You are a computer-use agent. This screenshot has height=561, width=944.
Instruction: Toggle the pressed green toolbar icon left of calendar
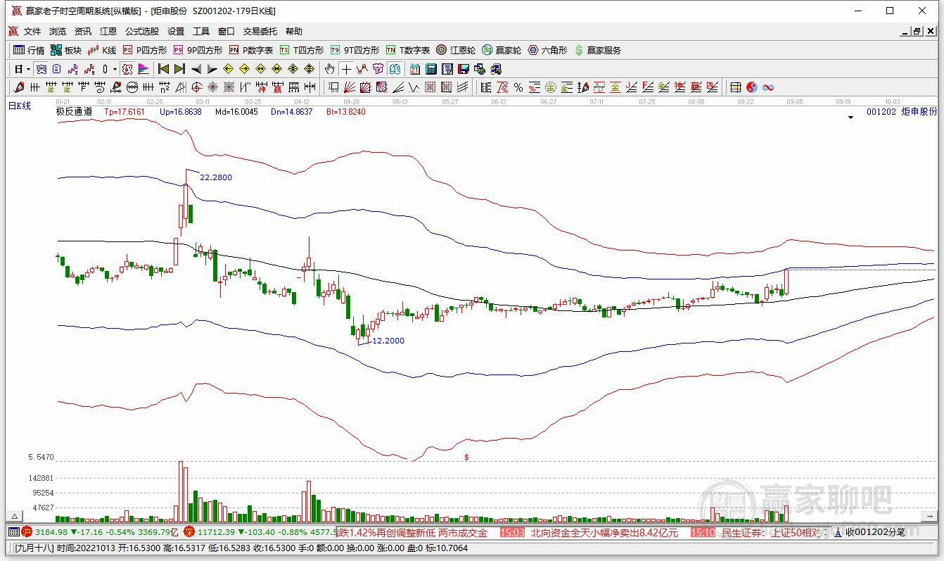tap(395, 69)
